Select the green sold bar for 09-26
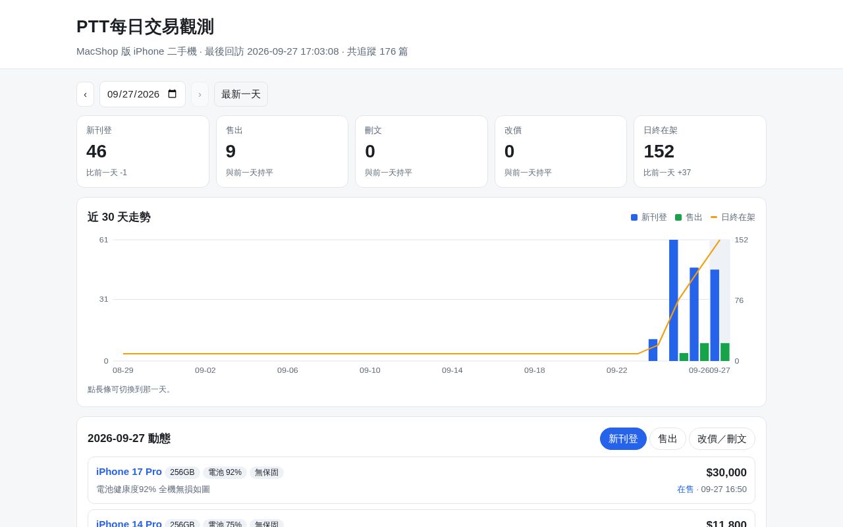 click(705, 352)
